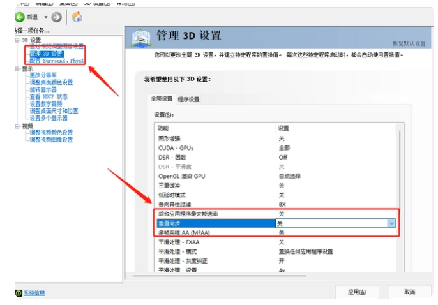Image resolution: width=438 pixels, height=305 pixels.
Task: Click the 系统信息 icon at bottom left
Action: (x=19, y=293)
